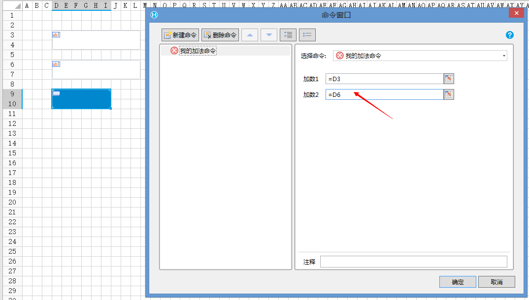Click the 删除命令 button
529x300 pixels.
point(220,35)
